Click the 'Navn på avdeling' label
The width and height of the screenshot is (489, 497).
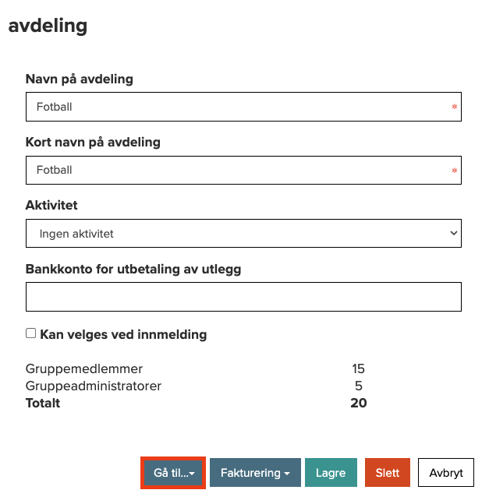coord(79,79)
